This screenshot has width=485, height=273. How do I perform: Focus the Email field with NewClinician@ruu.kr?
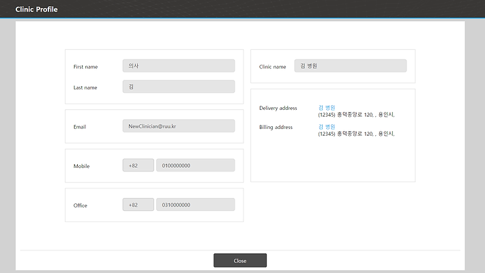pos(179,126)
